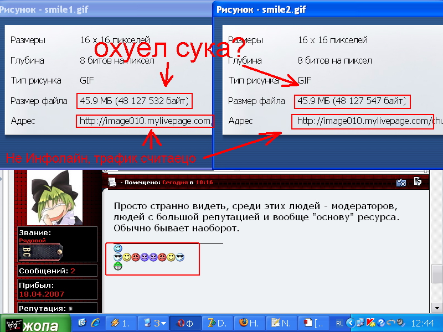Click the page vertical scrollbar down arrow
Screen dimensions: 443x332
437,309
